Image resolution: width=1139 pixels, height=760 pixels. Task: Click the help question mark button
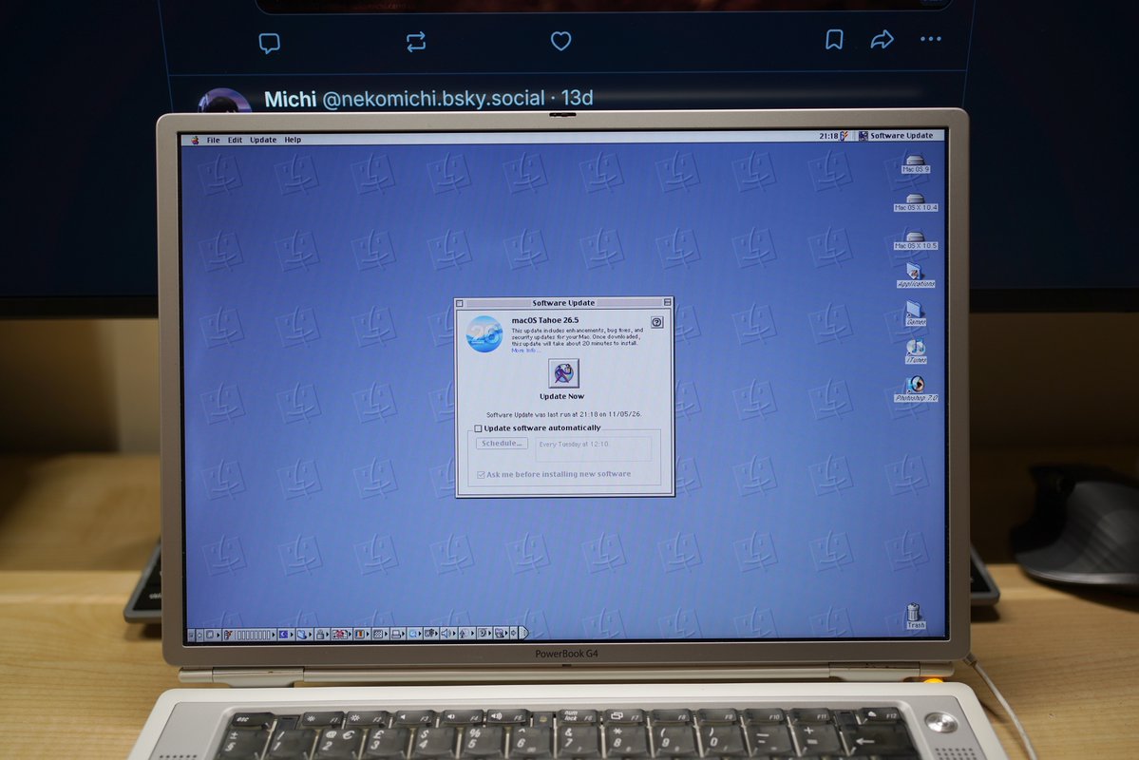tap(656, 322)
